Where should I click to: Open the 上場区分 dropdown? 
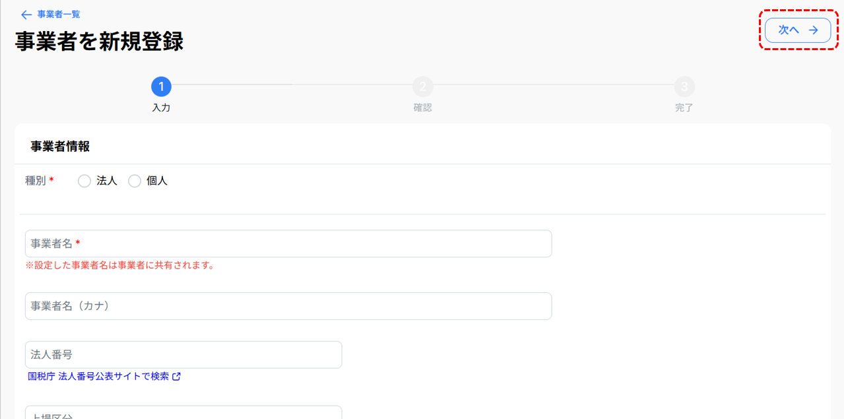click(x=183, y=413)
